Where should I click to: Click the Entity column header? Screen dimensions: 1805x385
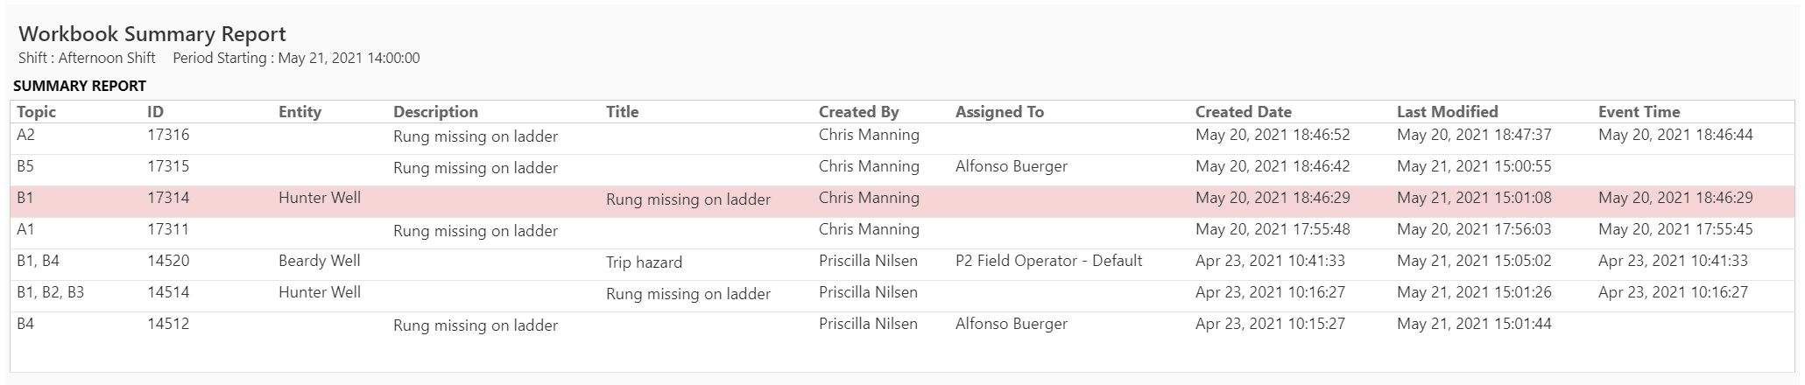(x=300, y=112)
